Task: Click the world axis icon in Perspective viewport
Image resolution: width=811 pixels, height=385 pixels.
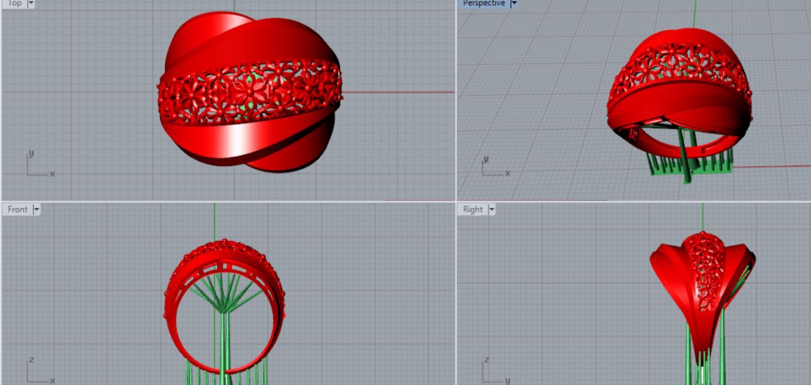Action: click(x=493, y=167)
